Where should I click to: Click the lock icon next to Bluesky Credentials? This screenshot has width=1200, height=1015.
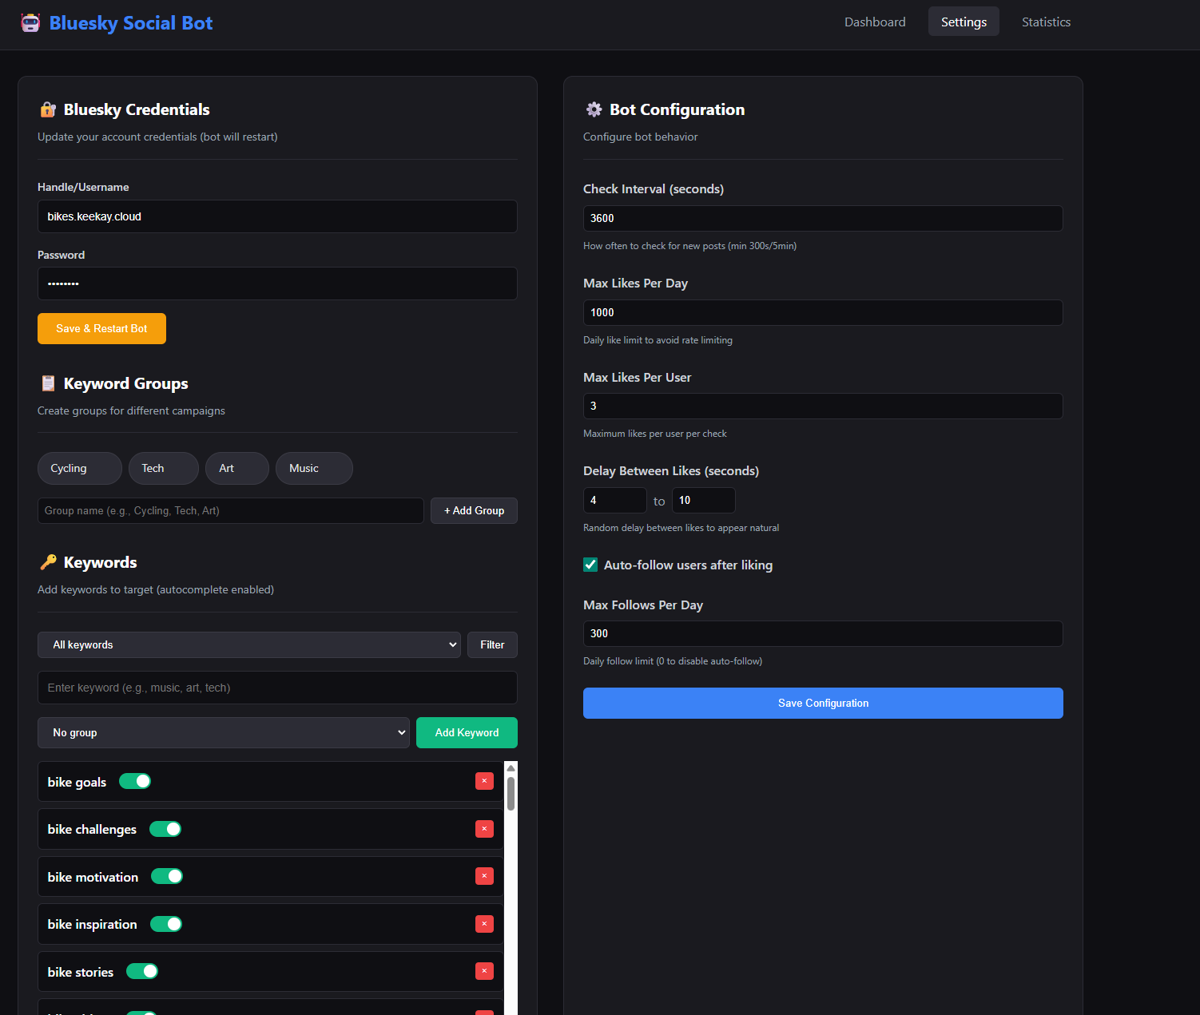pyautogui.click(x=48, y=109)
